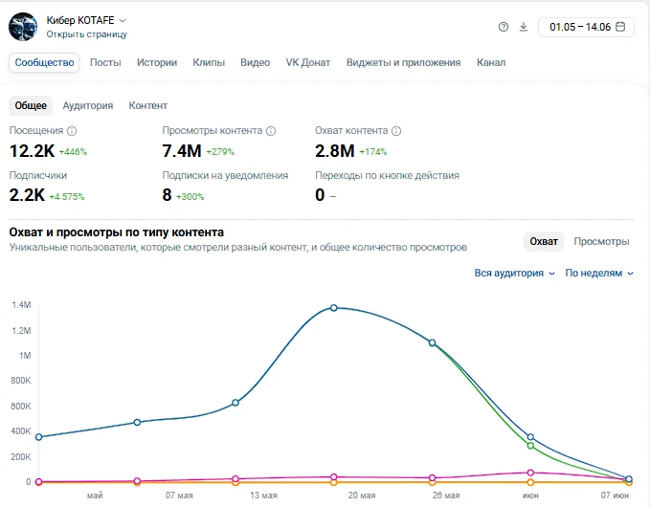Click the Открыть страницу link
This screenshot has height=507, width=650.
(87, 34)
